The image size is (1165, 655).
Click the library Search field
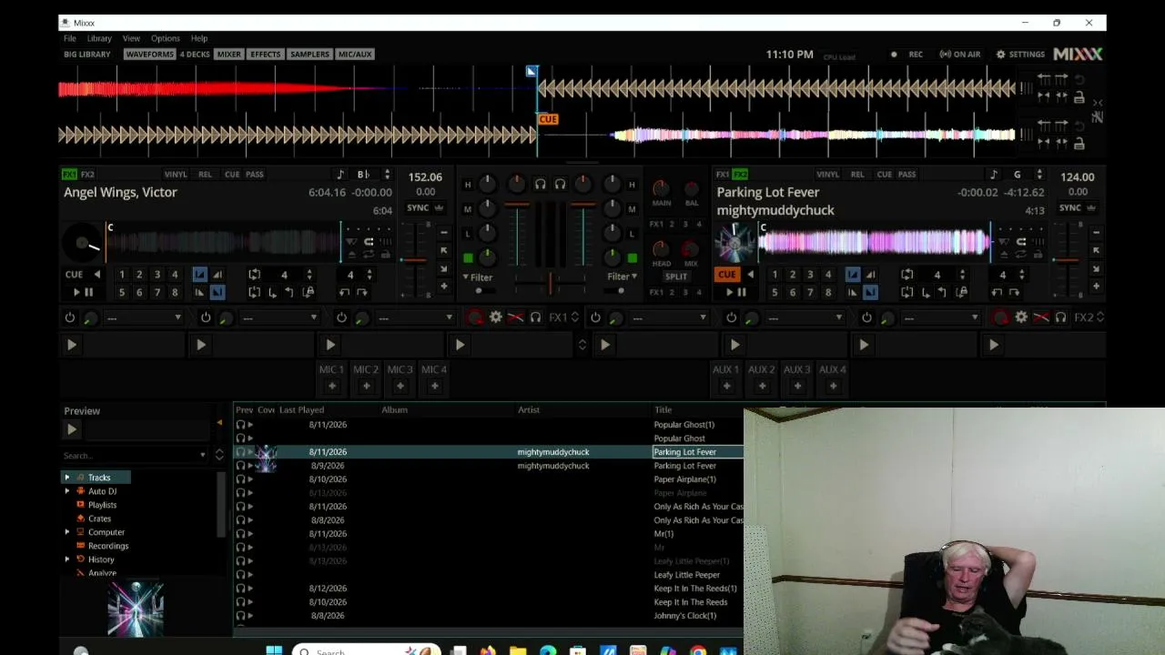[135, 455]
